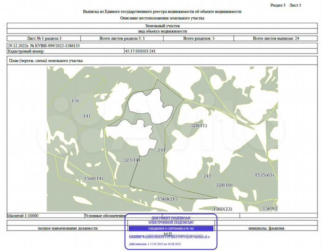The width and height of the screenshot is (323, 251).
Task: Click parcel label :1560(23)
Action: coord(222,209)
